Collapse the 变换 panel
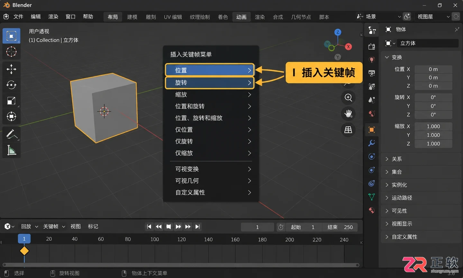The width and height of the screenshot is (463, 278). [x=421, y=57]
